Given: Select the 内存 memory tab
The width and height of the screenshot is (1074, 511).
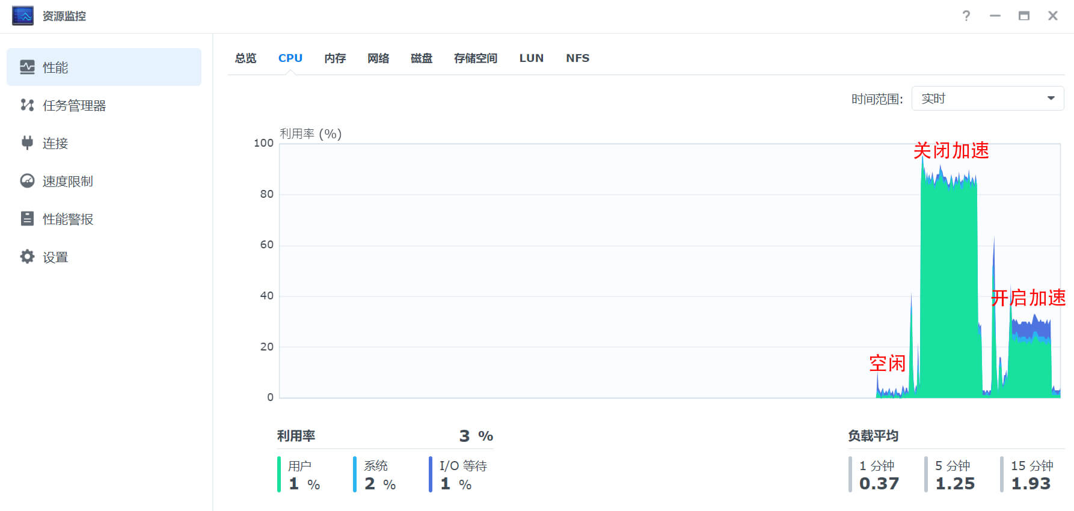Looking at the screenshot, I should tap(335, 58).
